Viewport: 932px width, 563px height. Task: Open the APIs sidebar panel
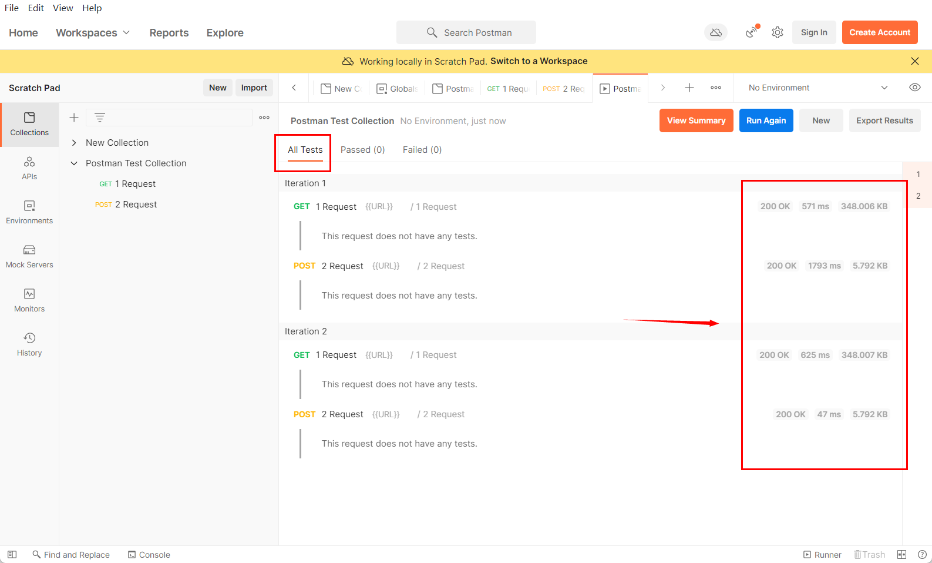pyautogui.click(x=29, y=168)
